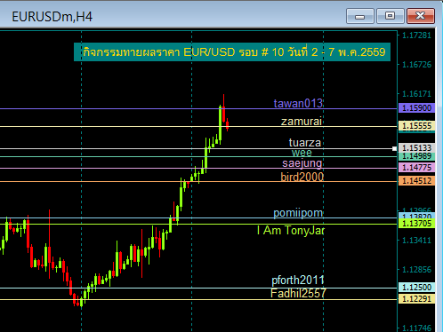Click the tuarza label on chart

305,143
